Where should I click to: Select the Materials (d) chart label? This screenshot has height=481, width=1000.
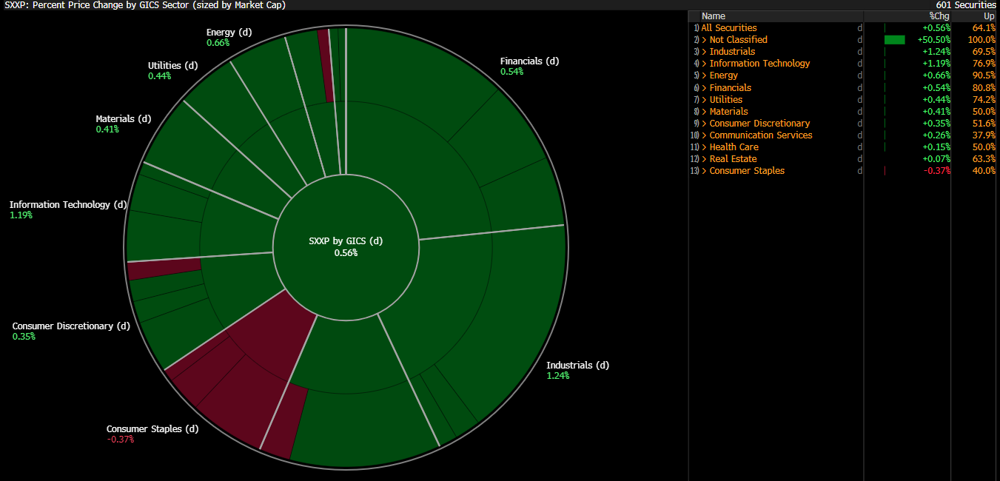pos(123,119)
